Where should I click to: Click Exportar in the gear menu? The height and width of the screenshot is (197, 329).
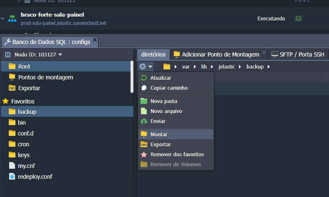pyautogui.click(x=160, y=144)
